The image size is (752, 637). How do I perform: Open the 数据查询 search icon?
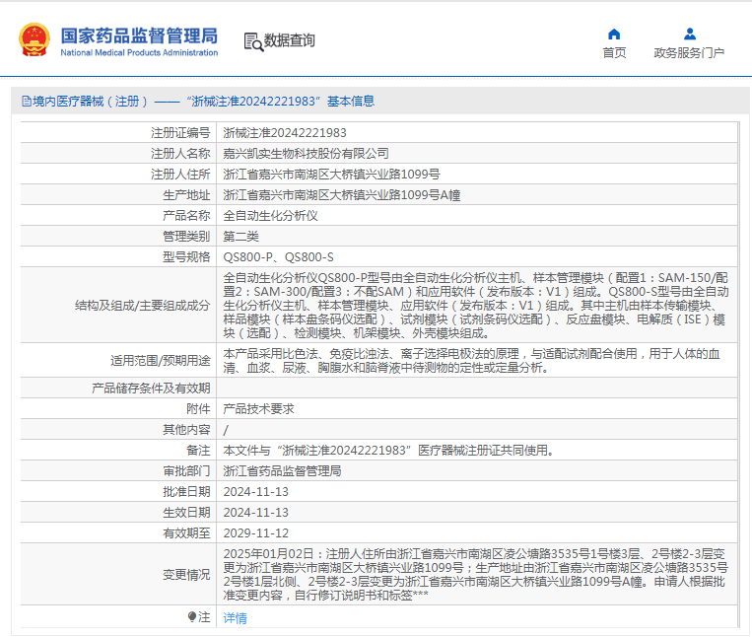[253, 41]
